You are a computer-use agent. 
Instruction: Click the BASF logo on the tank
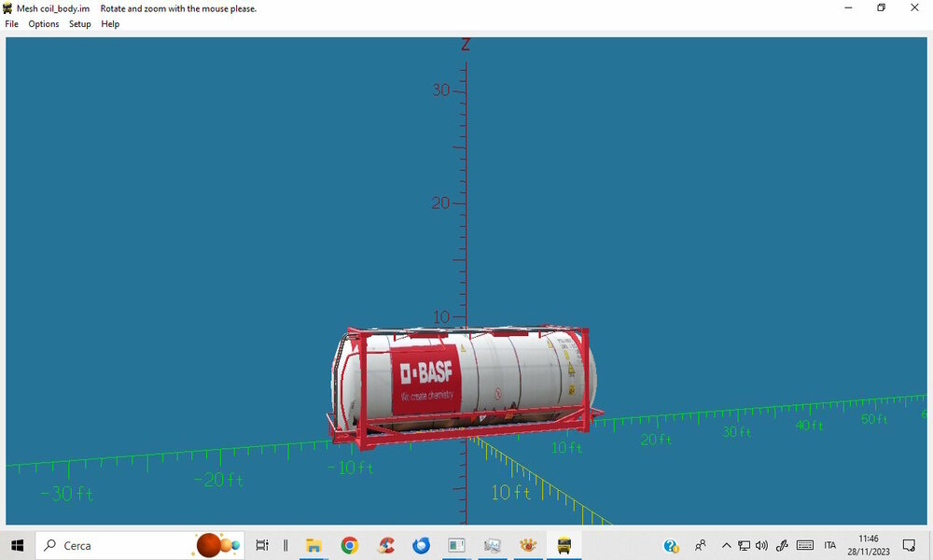426,373
